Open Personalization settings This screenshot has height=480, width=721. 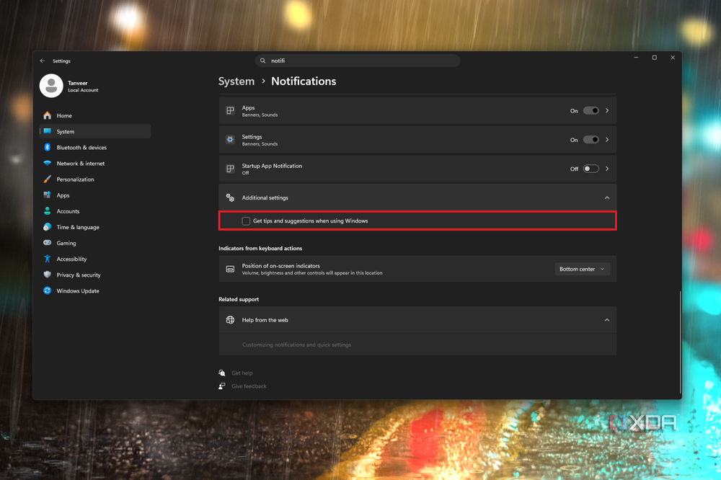click(x=95, y=179)
